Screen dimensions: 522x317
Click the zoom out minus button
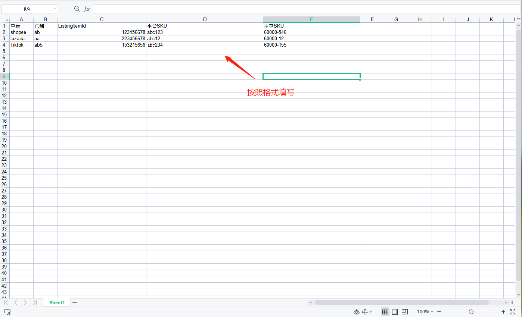[439, 312]
